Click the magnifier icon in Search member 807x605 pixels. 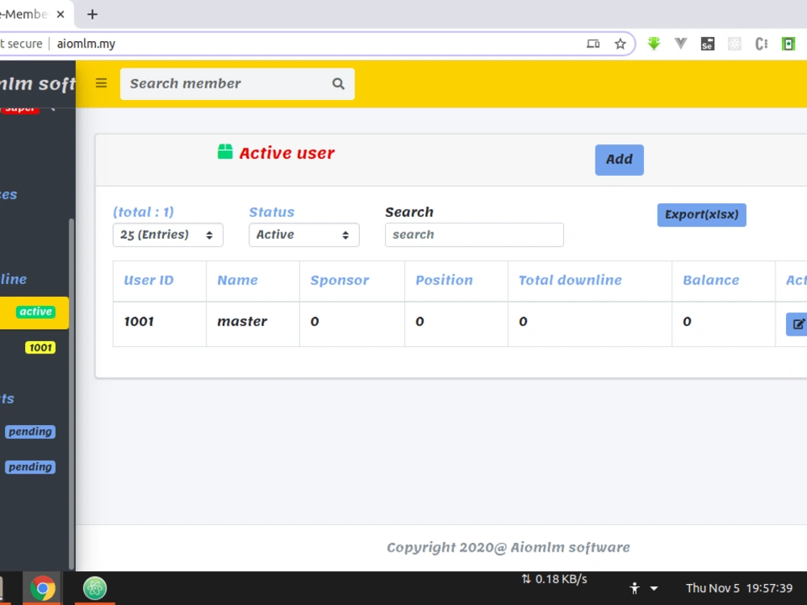pos(338,83)
